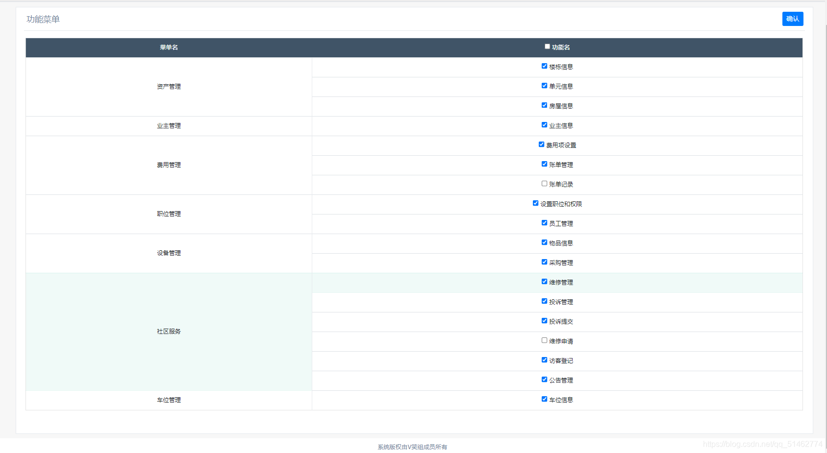The width and height of the screenshot is (827, 453).
Task: Click the 费用项设置 label text
Action: coord(561,145)
